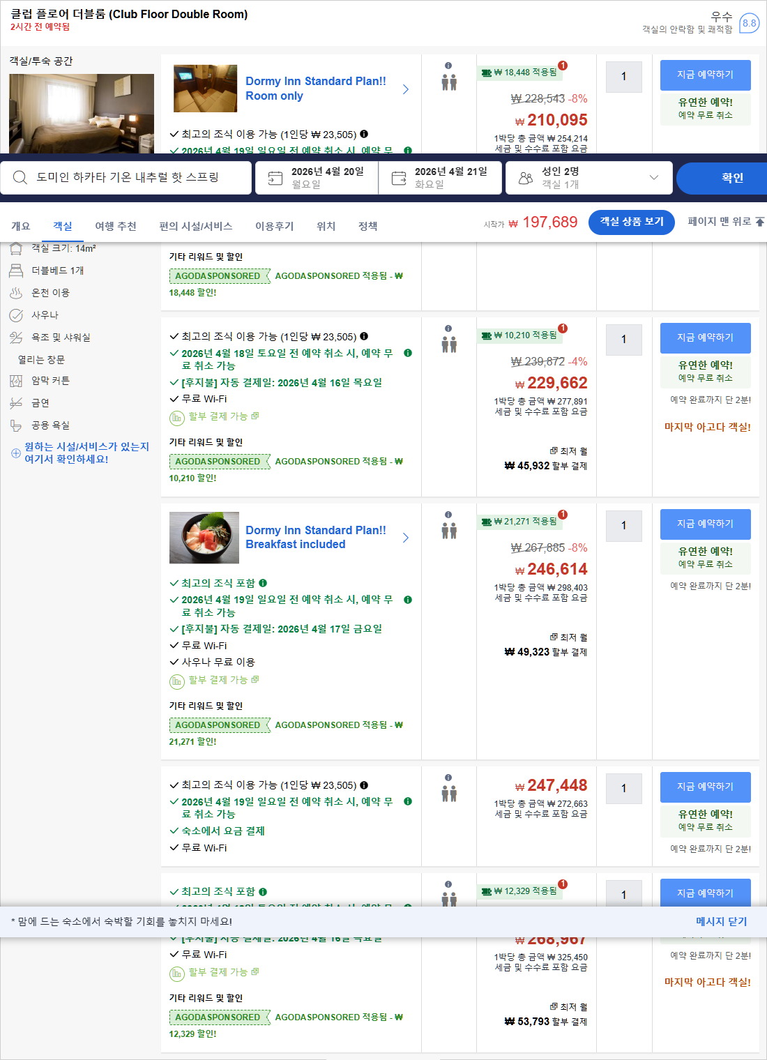Open Dormy Inn Standard Plan Breakfast included link

coord(315,537)
